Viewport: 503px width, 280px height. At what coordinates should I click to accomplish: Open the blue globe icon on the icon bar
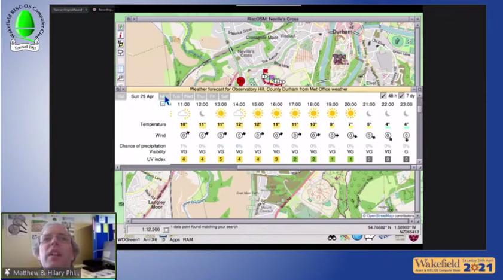[356, 237]
